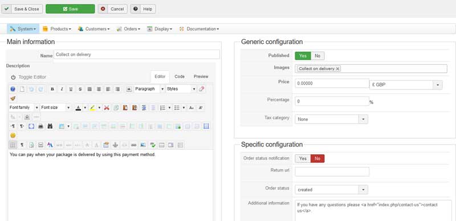Expand the highlight color picker arrow
This screenshot has width=456, height=221.
coord(99,108)
